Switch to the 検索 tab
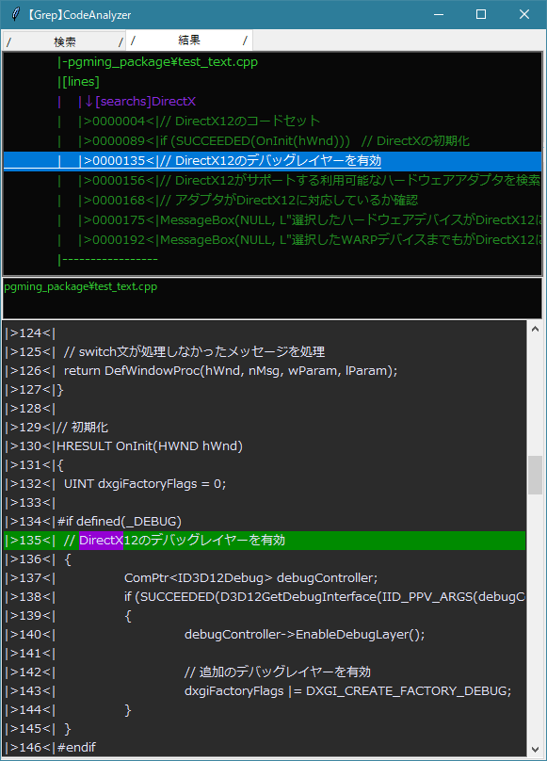Image resolution: width=547 pixels, height=761 pixels. [64, 41]
